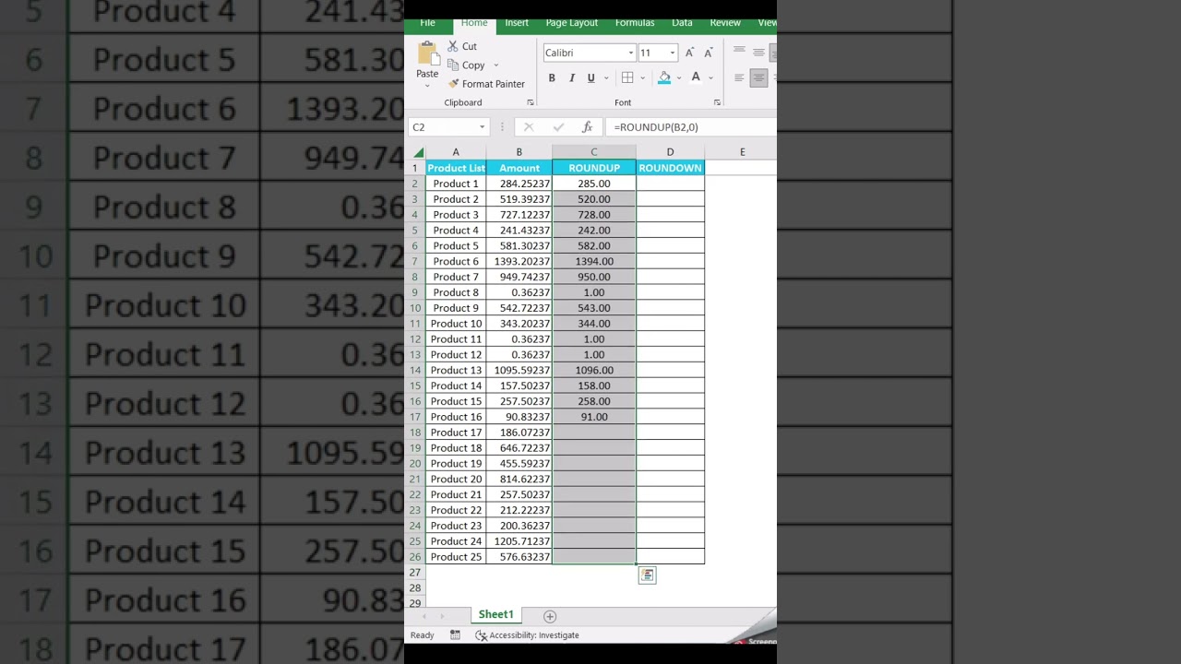Switch to the Formulas tab

(635, 22)
